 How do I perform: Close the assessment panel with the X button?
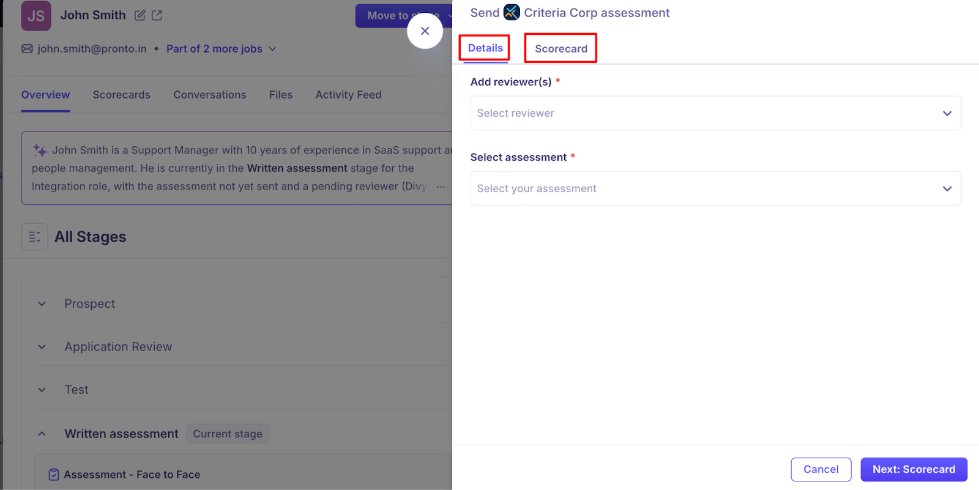point(425,31)
